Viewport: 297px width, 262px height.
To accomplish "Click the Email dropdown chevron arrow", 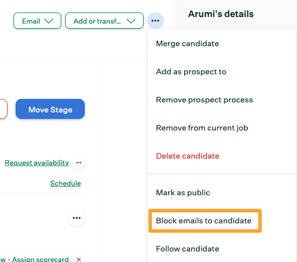I will tap(49, 21).
